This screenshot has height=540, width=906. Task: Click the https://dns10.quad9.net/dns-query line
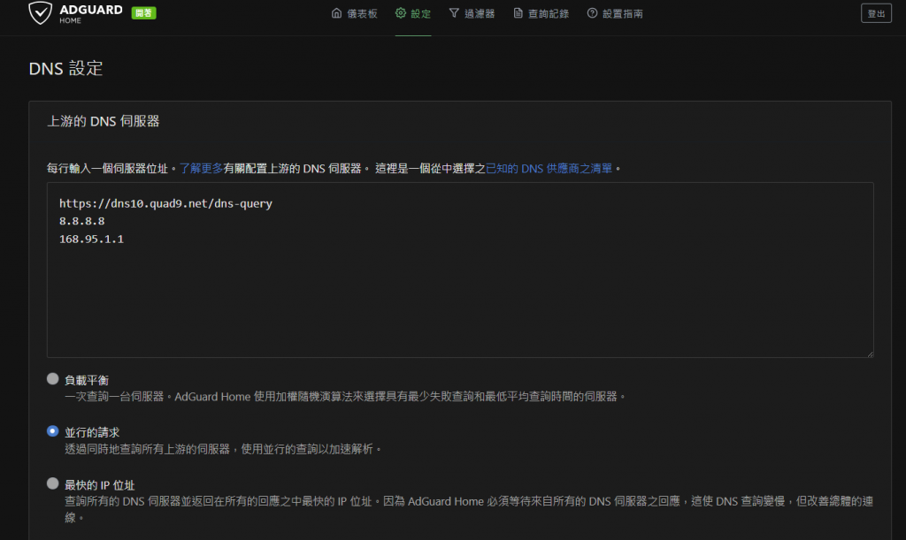click(165, 203)
